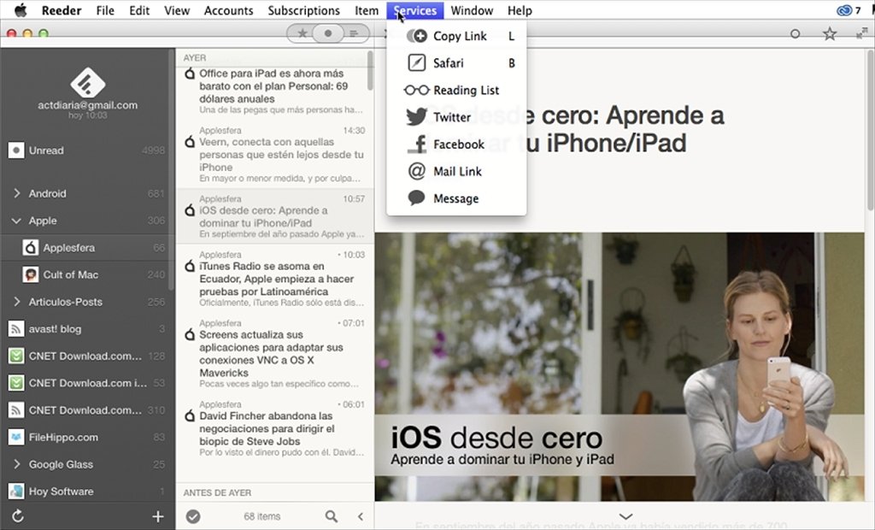875x530 pixels.
Task: Add a subscription with the plus icon
Action: coord(158,516)
